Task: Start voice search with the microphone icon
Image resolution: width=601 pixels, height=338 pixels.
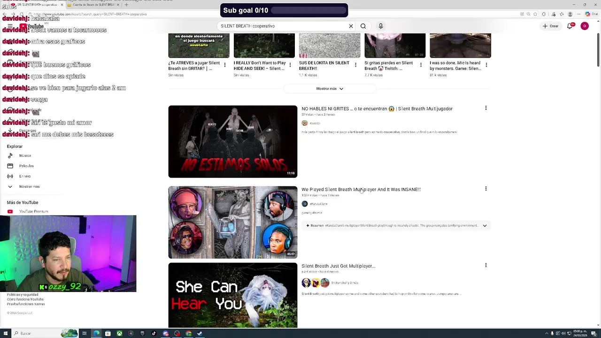Action: pyautogui.click(x=381, y=26)
